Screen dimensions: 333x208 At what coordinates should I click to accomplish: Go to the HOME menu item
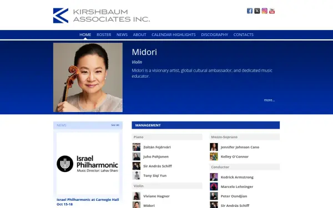[85, 34]
